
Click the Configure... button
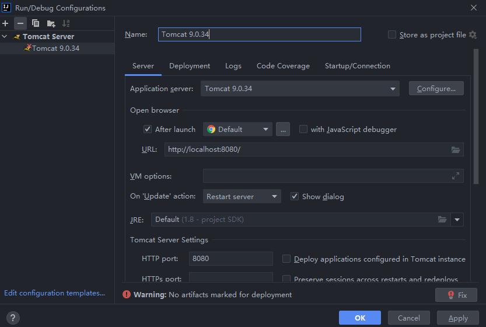click(436, 89)
